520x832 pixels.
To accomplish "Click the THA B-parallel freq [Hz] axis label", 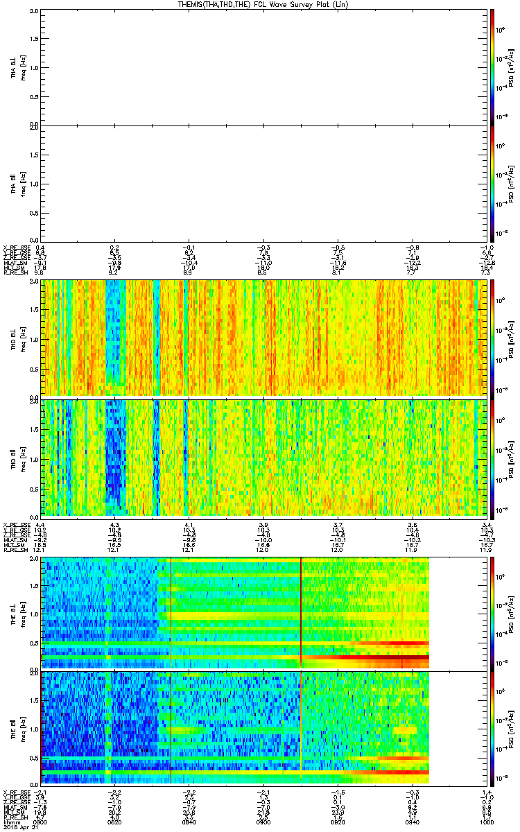I will pos(23,183).
